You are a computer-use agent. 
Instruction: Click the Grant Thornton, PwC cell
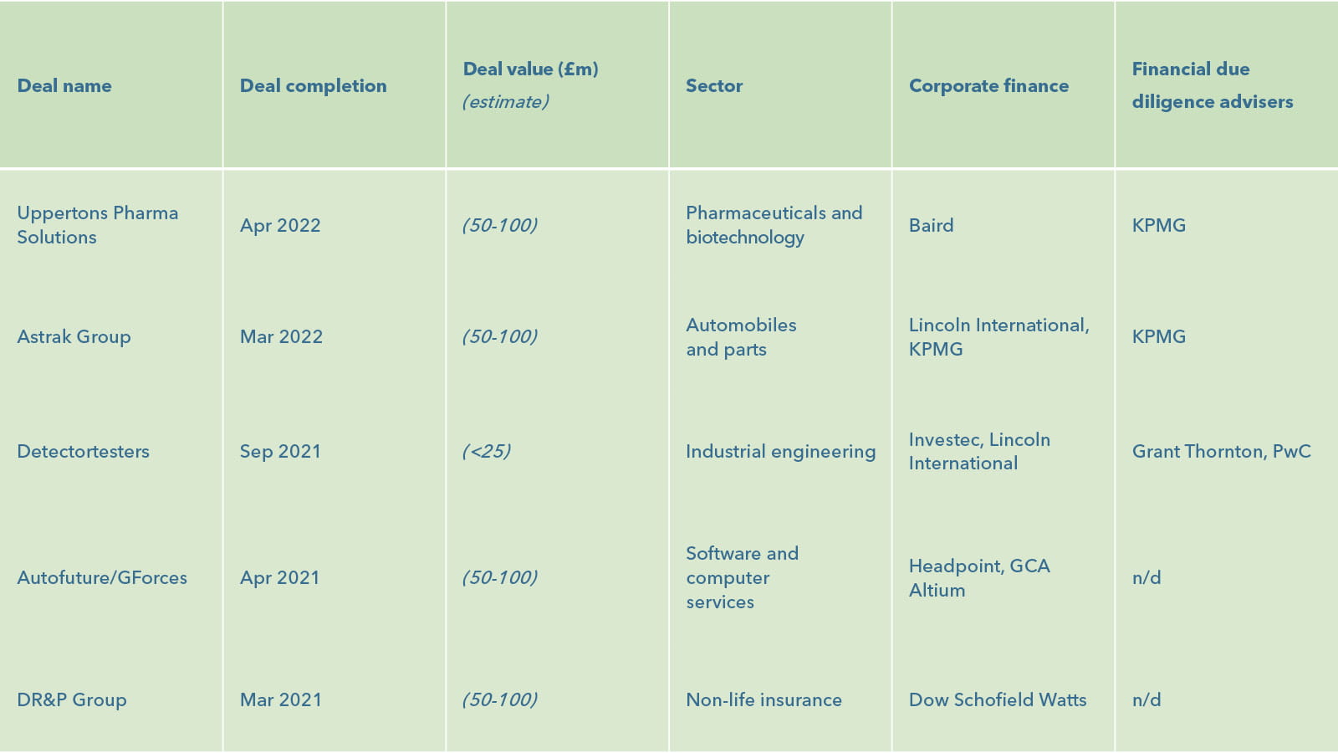coord(1221,452)
